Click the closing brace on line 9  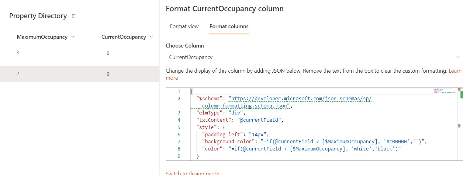click(x=198, y=156)
